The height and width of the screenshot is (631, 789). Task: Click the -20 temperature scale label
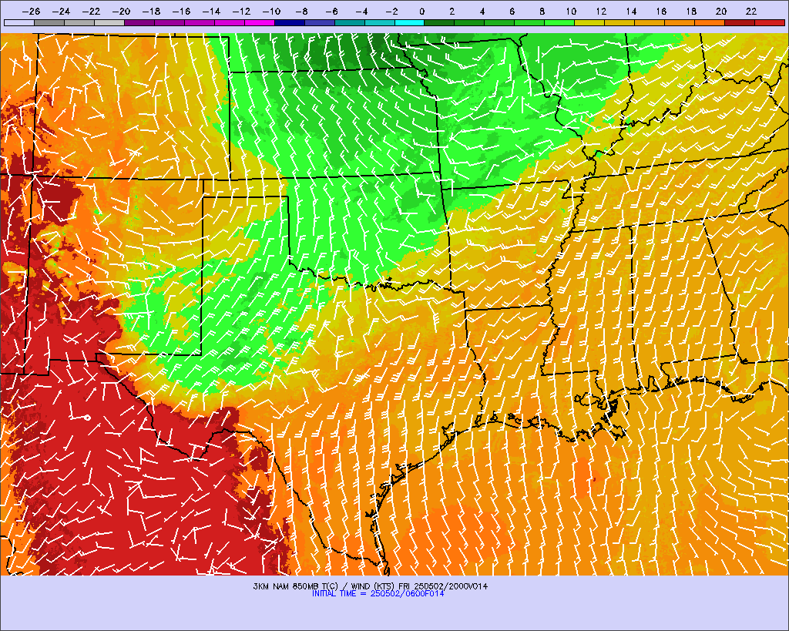(121, 11)
